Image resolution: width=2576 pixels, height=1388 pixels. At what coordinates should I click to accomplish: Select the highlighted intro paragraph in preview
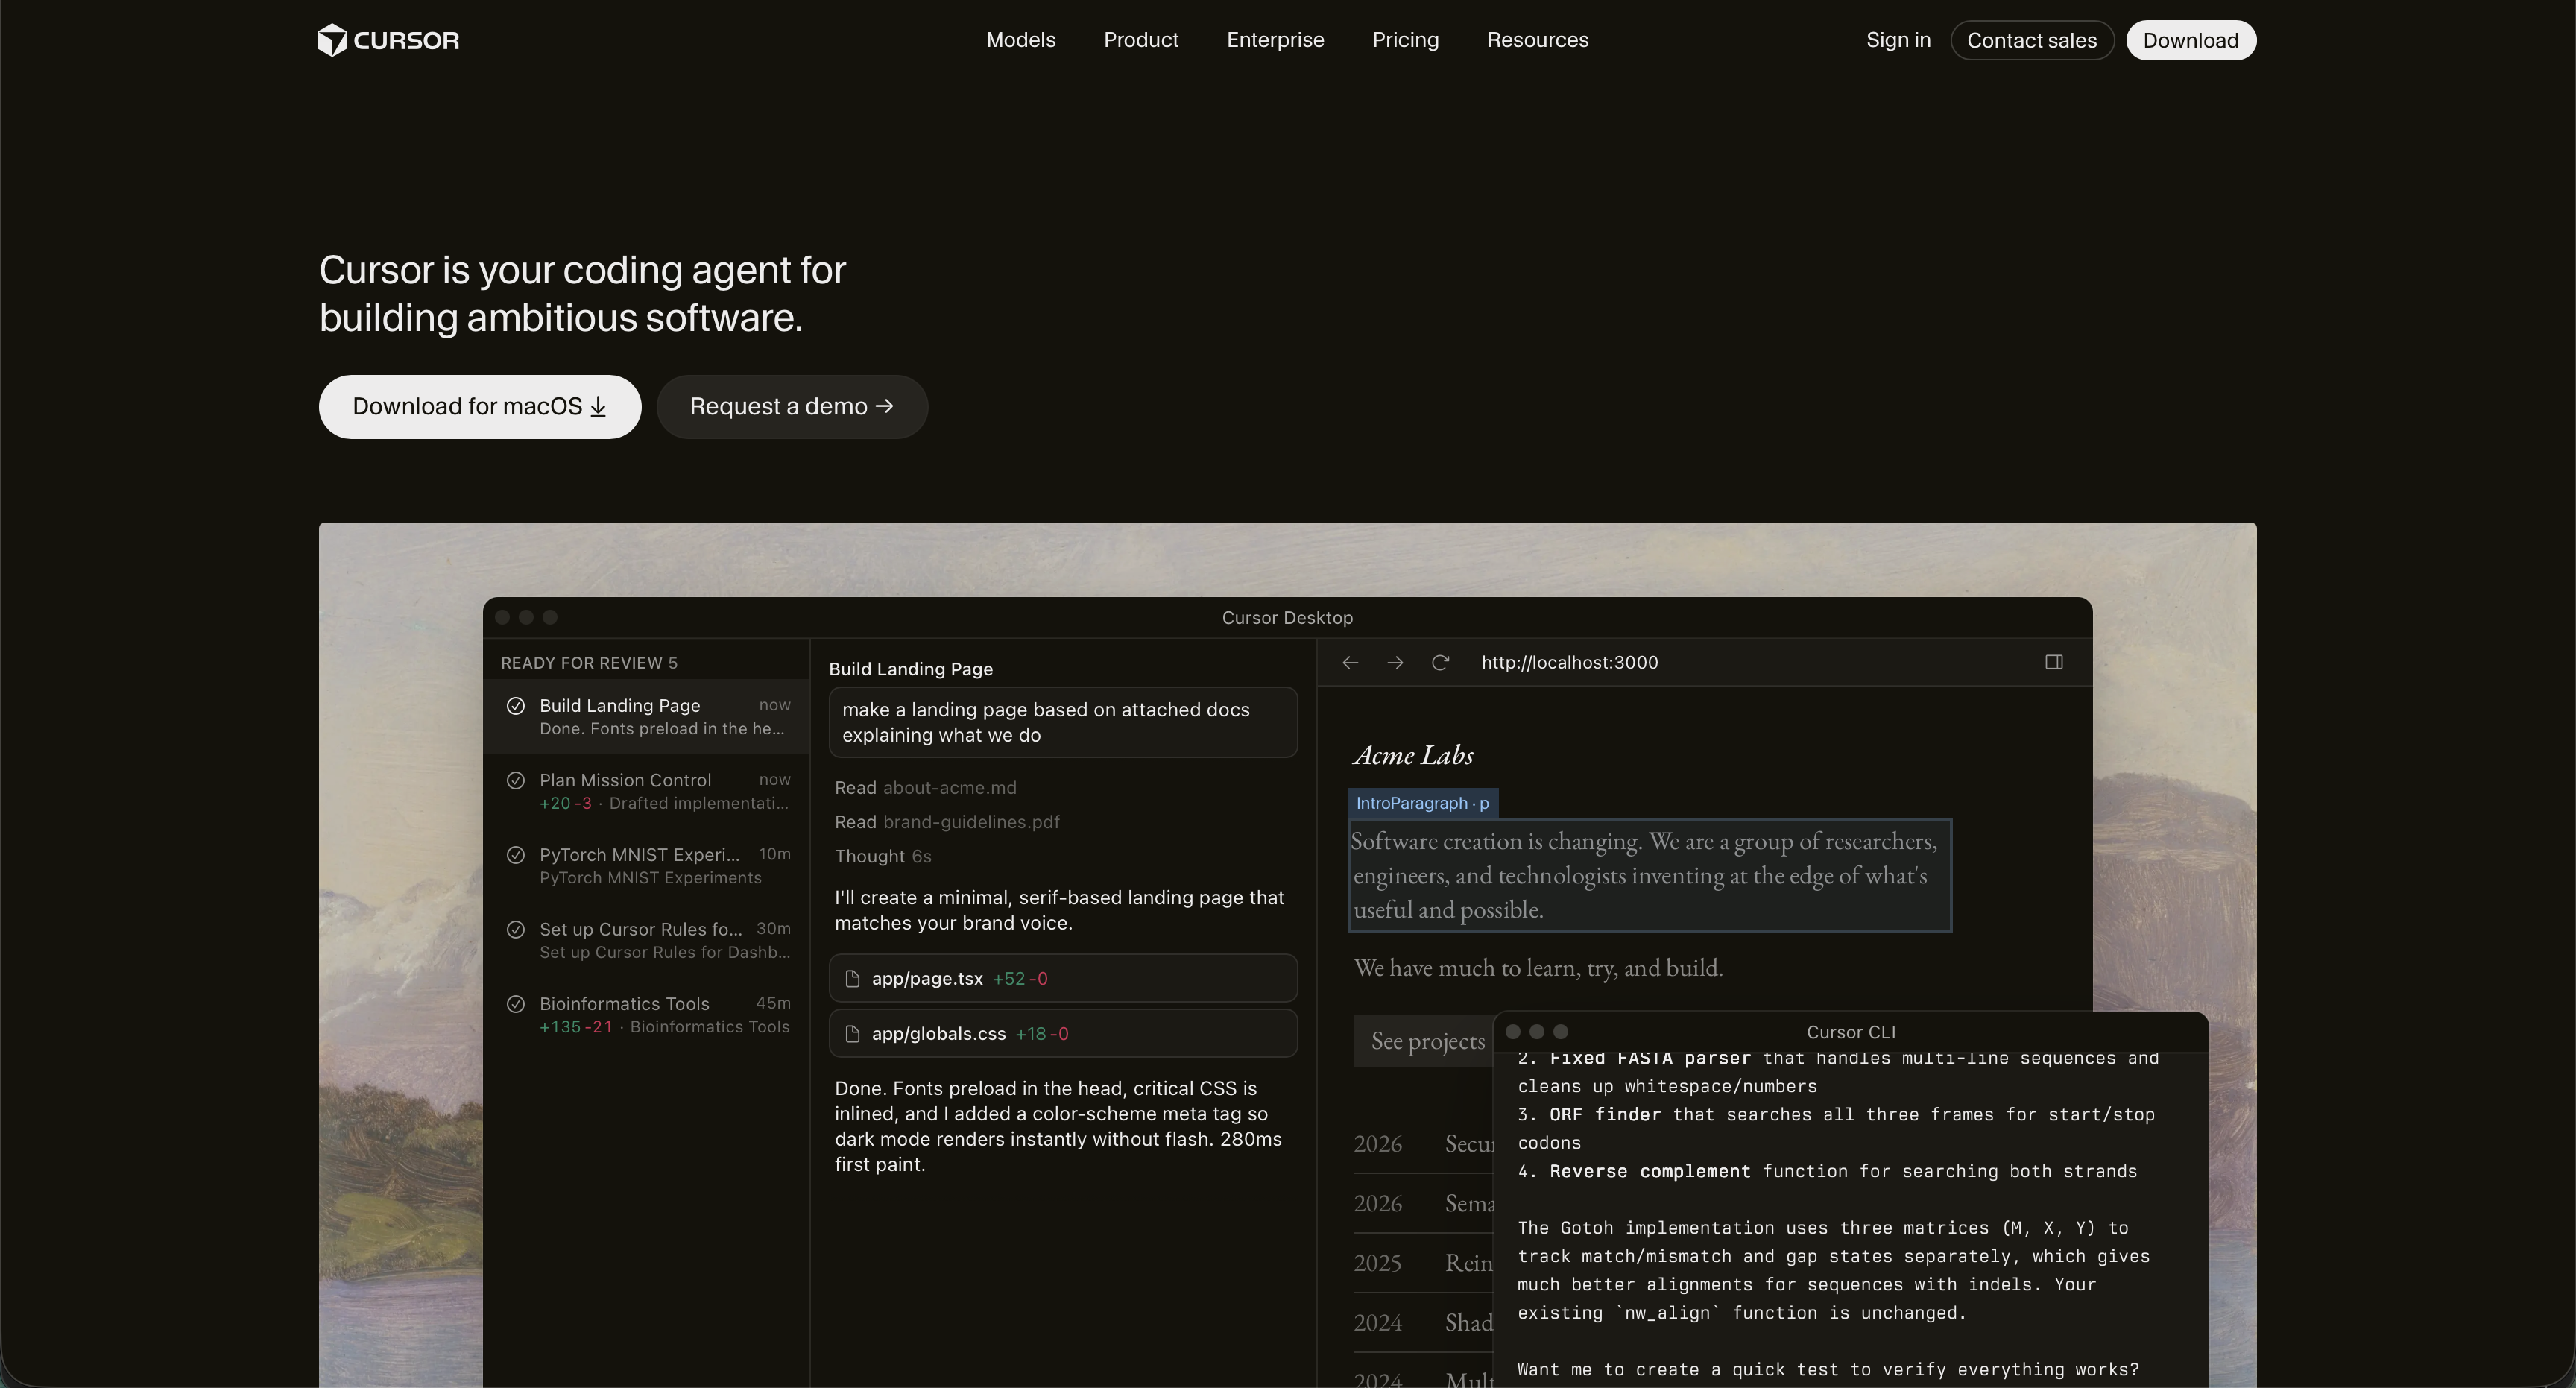pyautogui.click(x=1649, y=875)
